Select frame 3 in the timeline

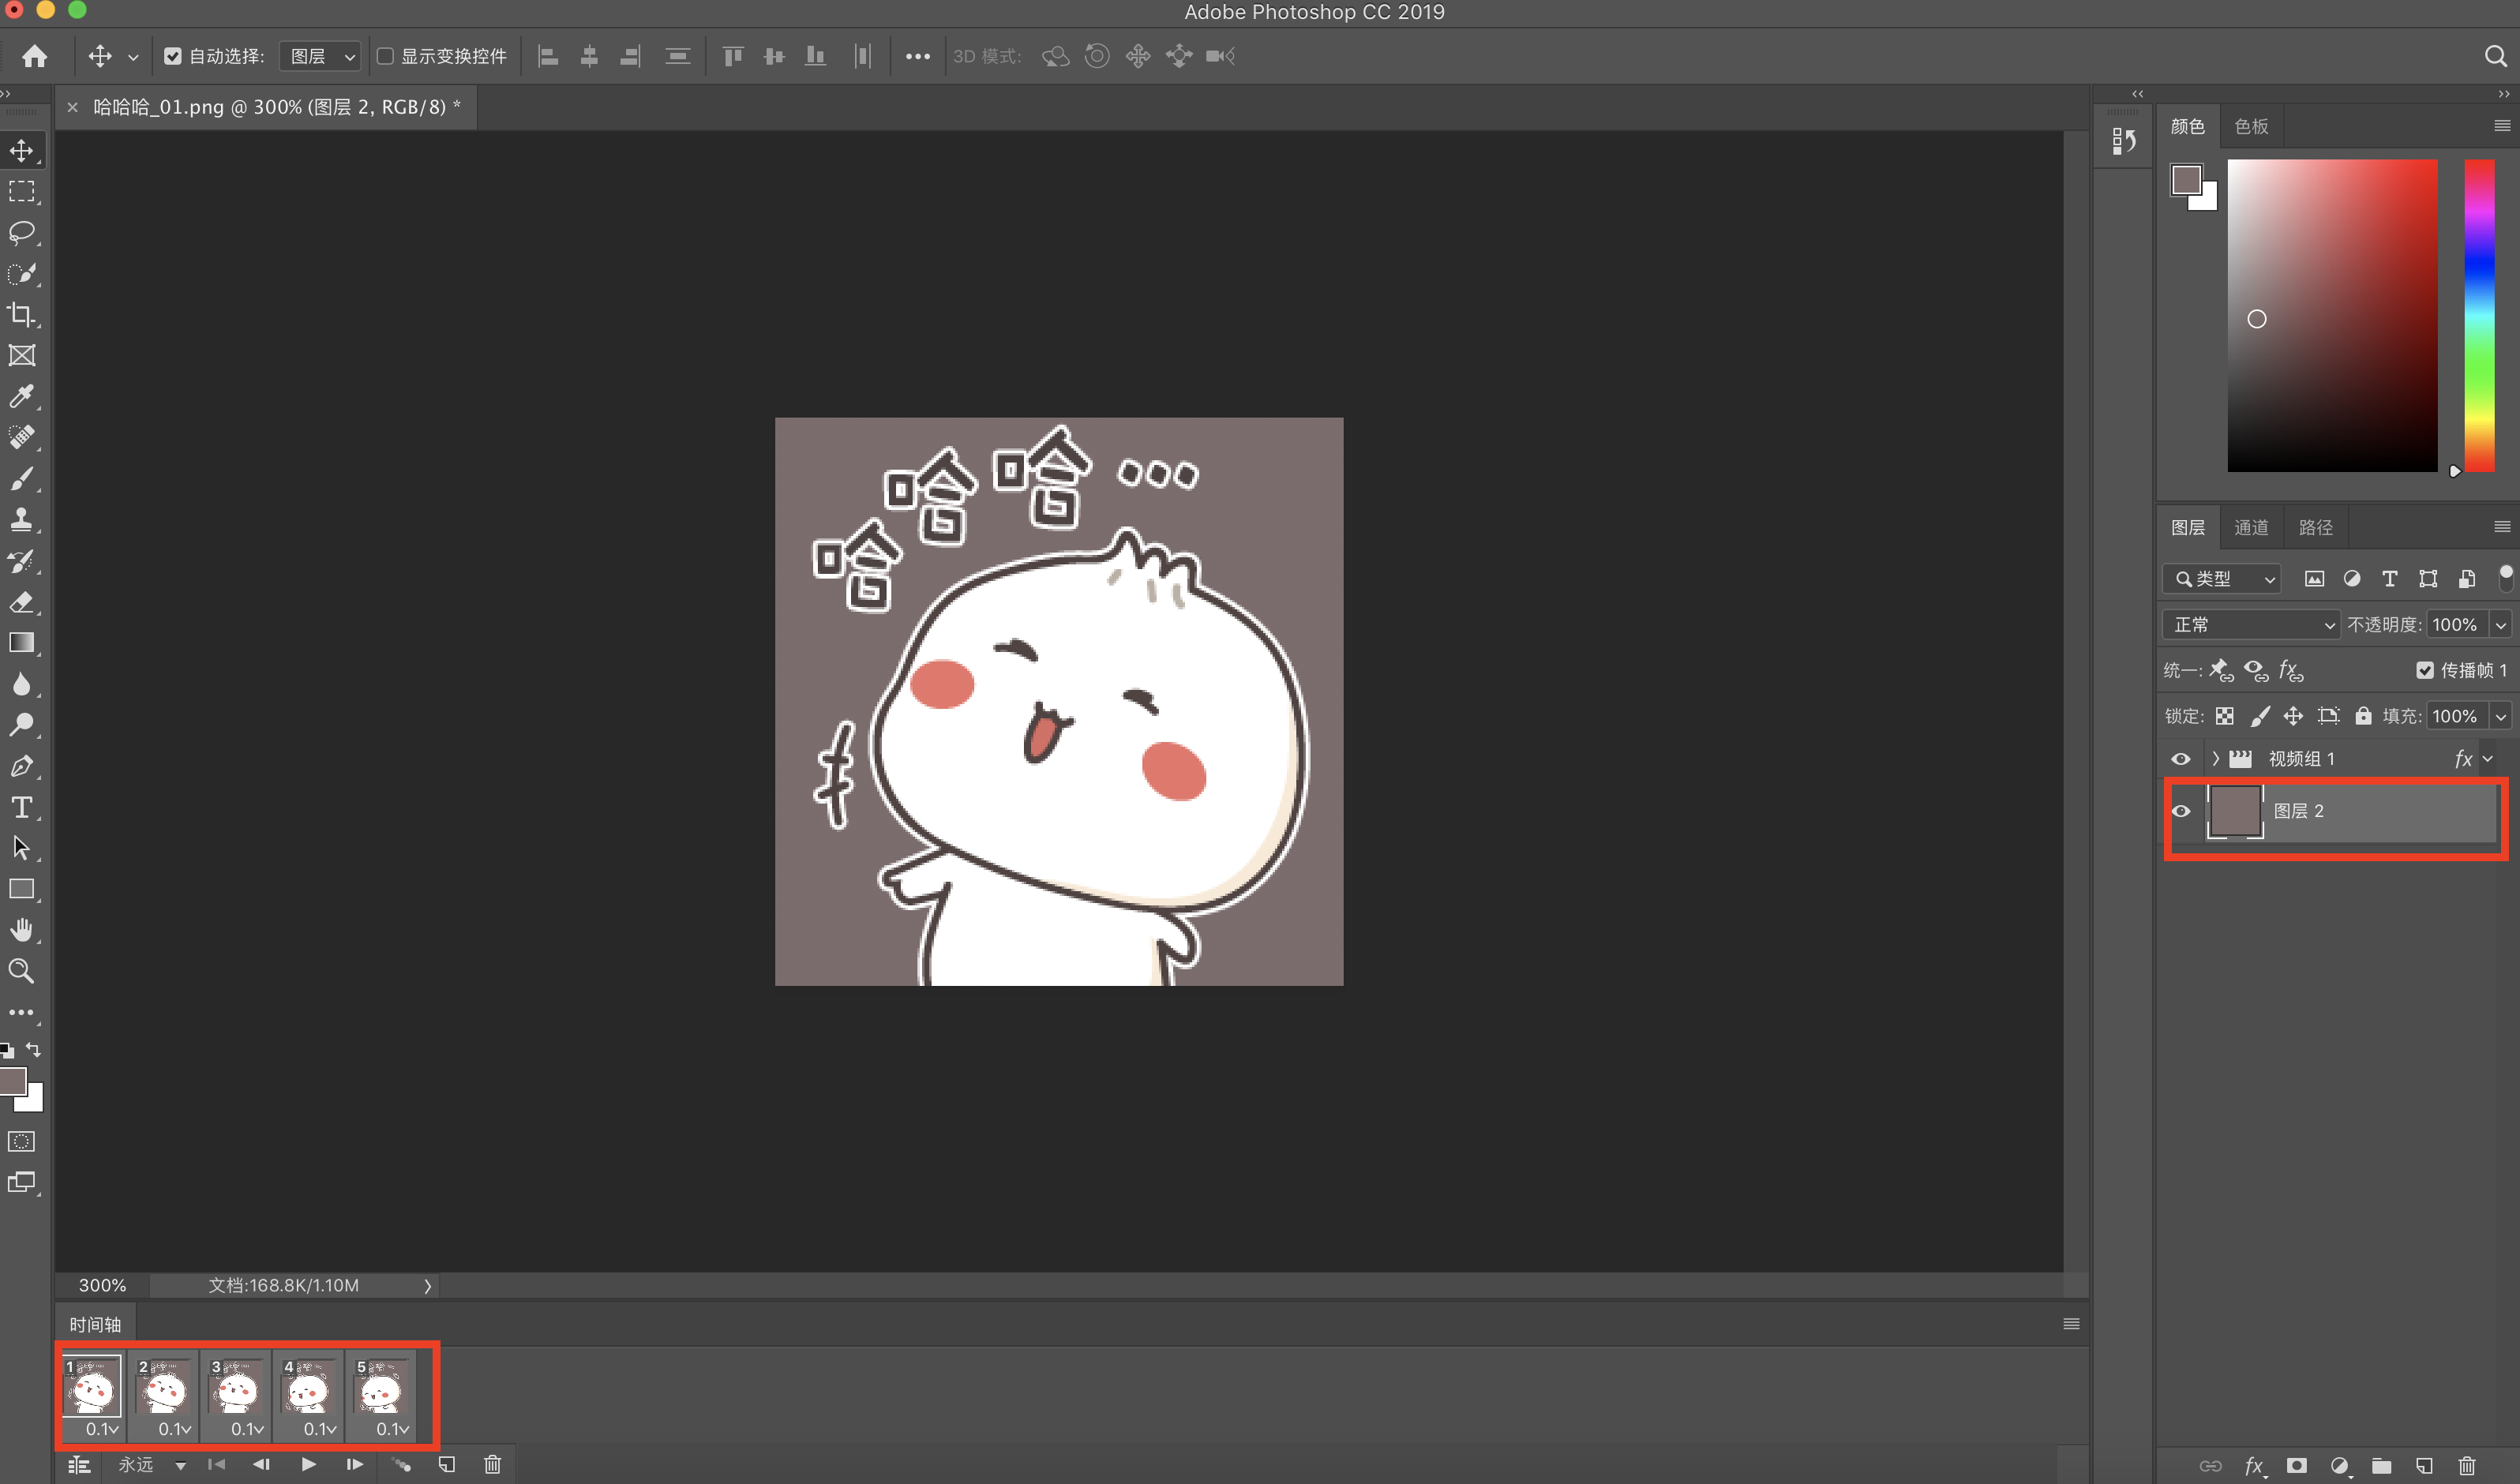pyautogui.click(x=237, y=1388)
